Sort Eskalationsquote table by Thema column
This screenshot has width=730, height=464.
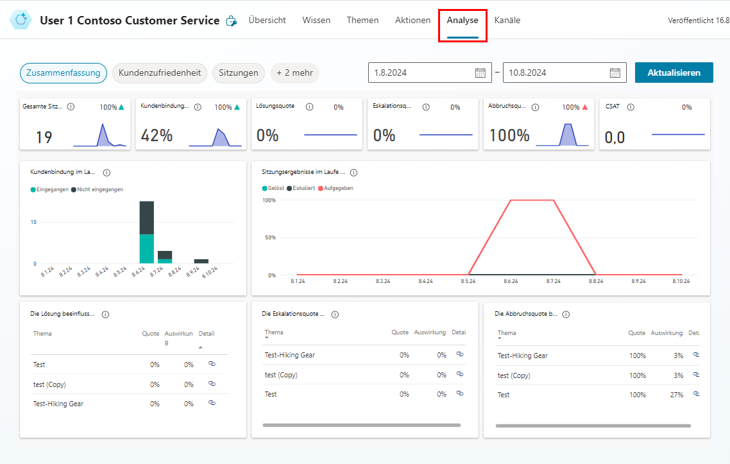tap(274, 333)
